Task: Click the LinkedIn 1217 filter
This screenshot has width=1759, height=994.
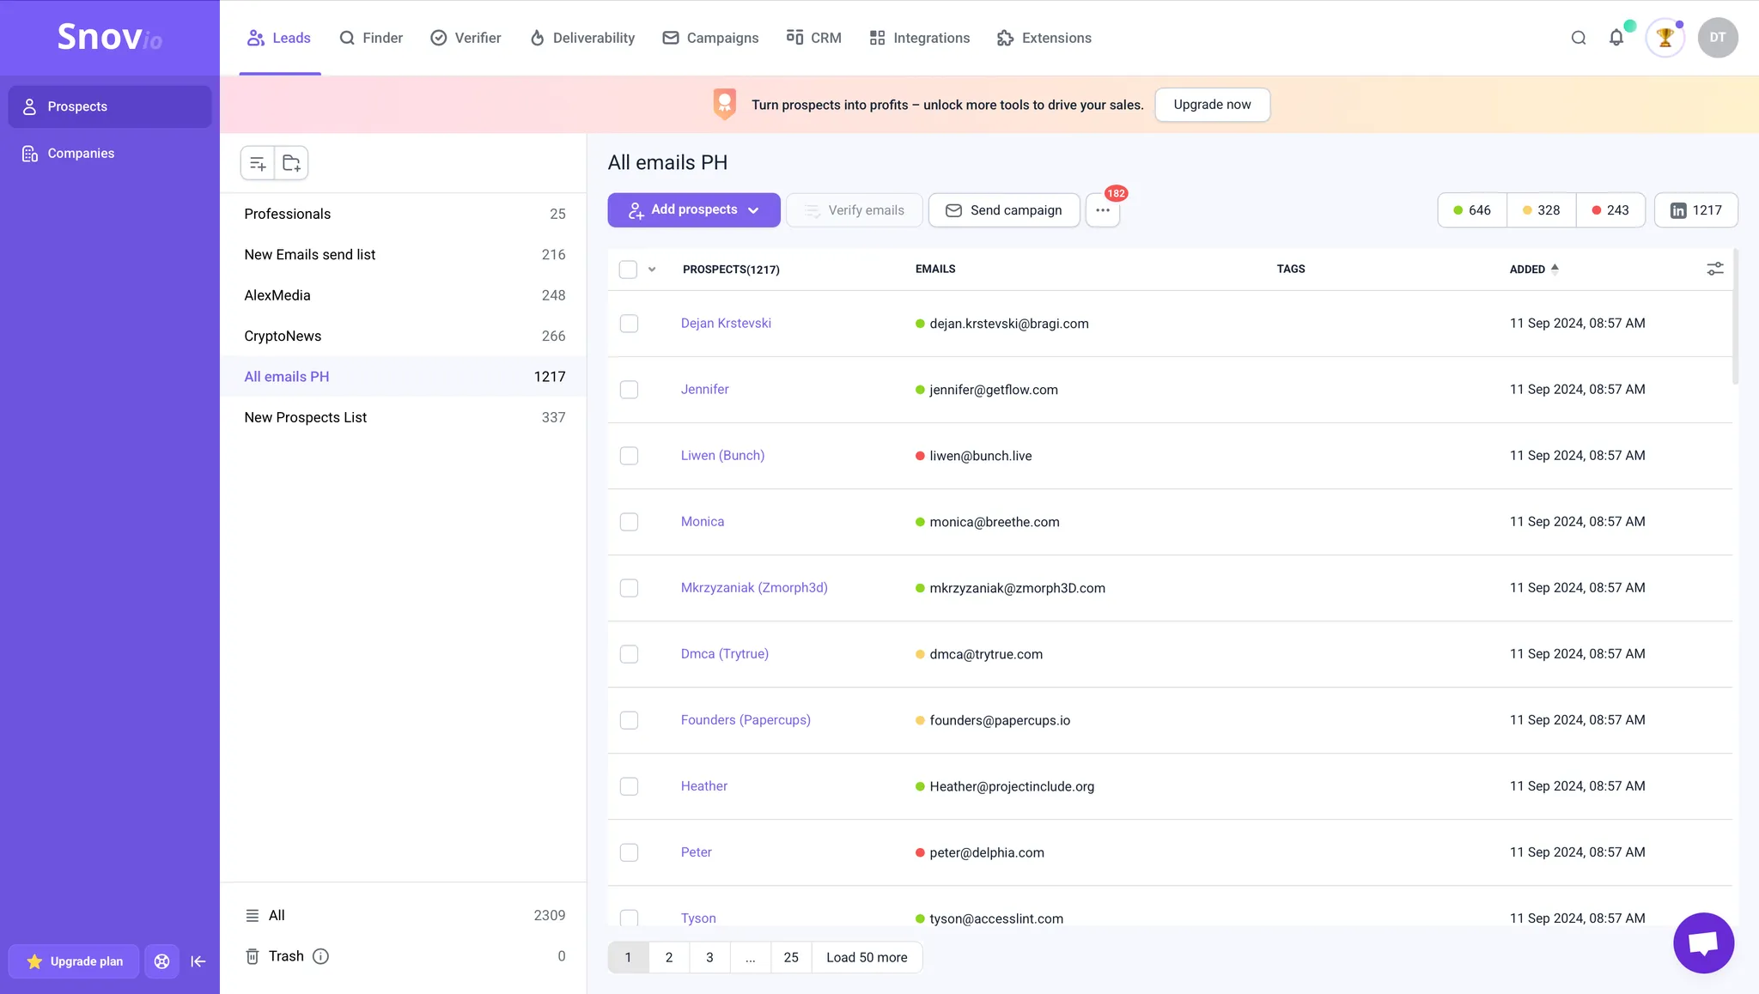Action: pos(1695,210)
